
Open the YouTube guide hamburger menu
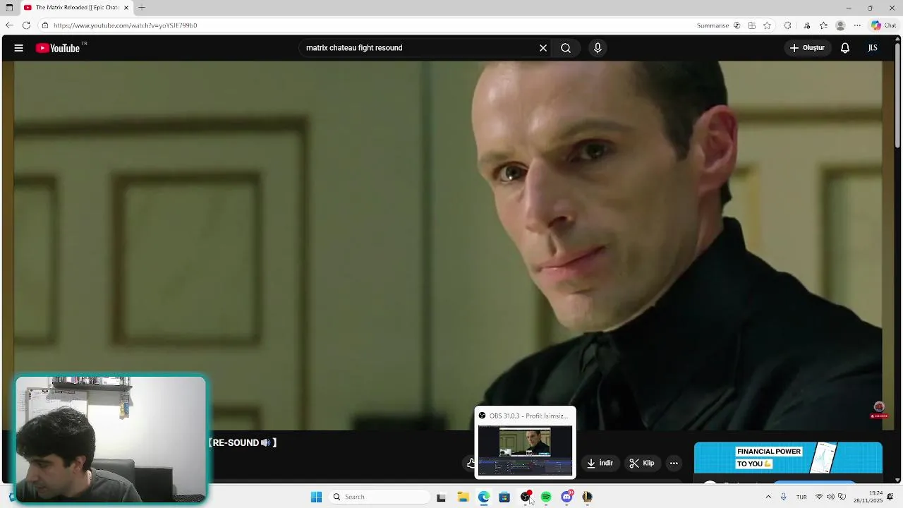pyautogui.click(x=19, y=48)
